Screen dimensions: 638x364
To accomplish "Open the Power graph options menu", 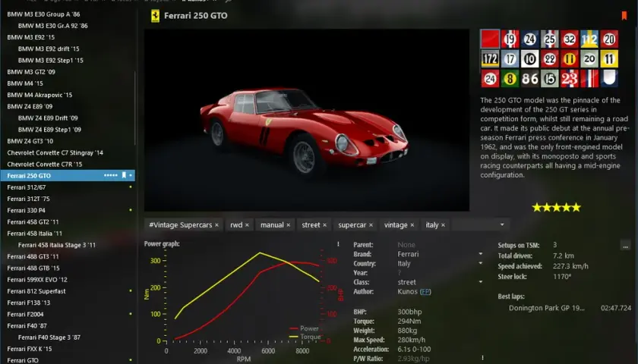I will (338, 244).
